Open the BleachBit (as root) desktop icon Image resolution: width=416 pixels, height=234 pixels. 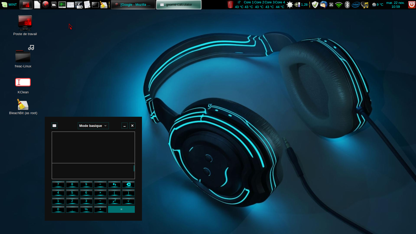click(23, 105)
